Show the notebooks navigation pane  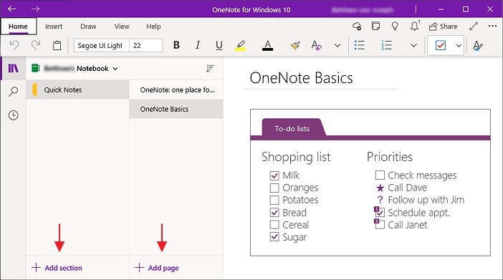click(x=13, y=68)
